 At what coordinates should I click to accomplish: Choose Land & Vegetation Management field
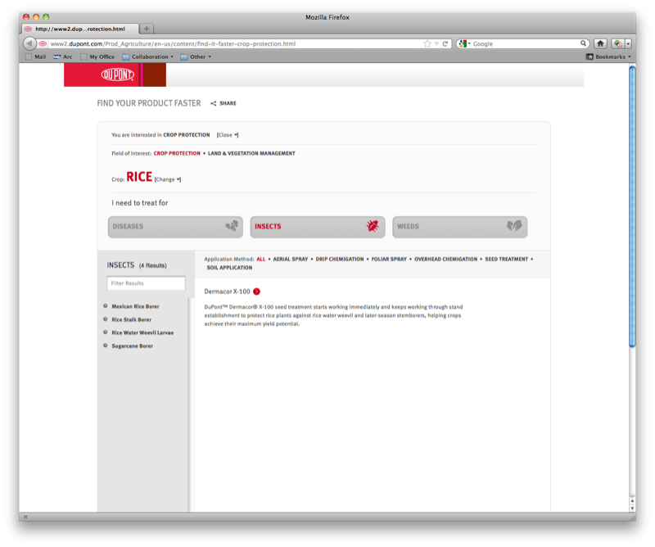251,154
